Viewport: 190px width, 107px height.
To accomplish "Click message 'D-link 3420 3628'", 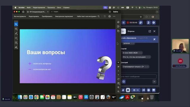I will (132, 53).
